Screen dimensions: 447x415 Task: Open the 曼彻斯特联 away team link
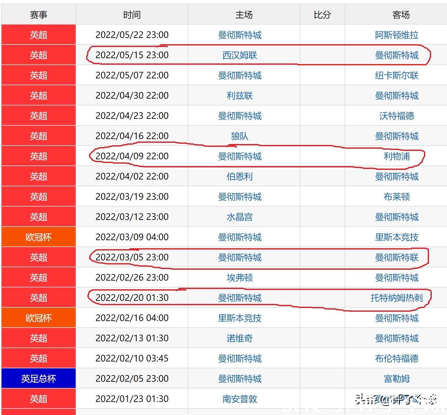[397, 257]
